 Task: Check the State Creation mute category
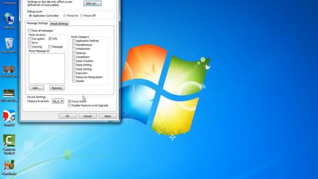(x=74, y=61)
